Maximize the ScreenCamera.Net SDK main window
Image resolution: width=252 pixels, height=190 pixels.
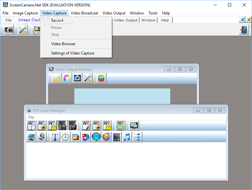click(230, 5)
